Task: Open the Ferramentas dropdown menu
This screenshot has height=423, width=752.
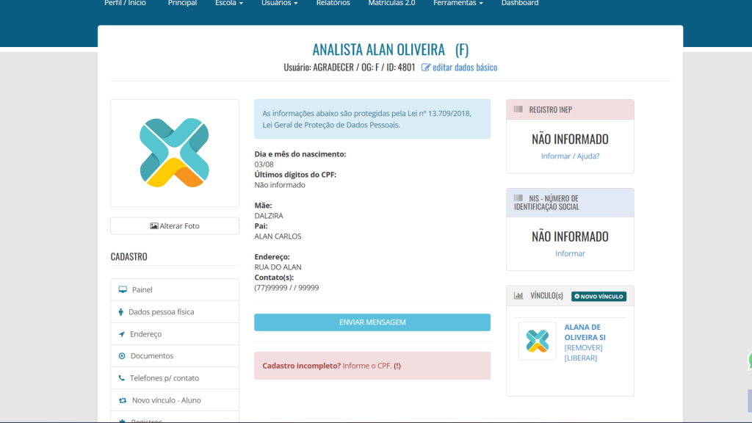Action: (x=458, y=4)
